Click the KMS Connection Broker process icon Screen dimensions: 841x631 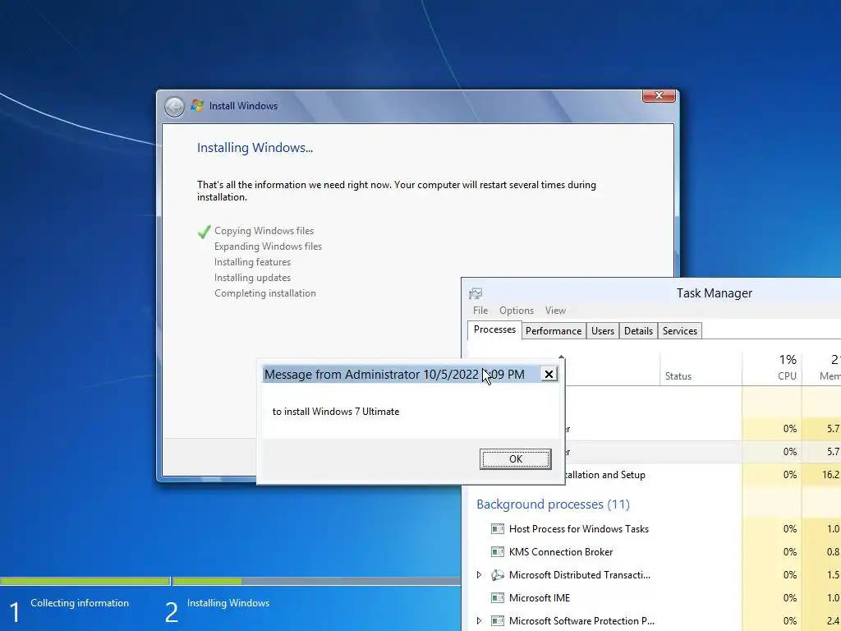point(498,552)
